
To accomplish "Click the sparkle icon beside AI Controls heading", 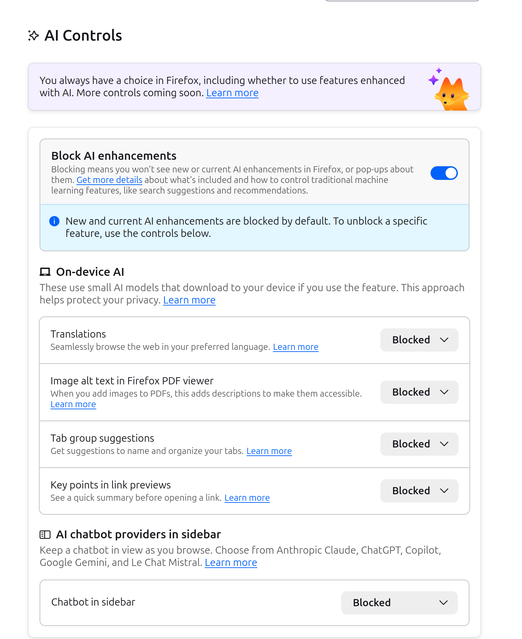I will pyautogui.click(x=34, y=35).
